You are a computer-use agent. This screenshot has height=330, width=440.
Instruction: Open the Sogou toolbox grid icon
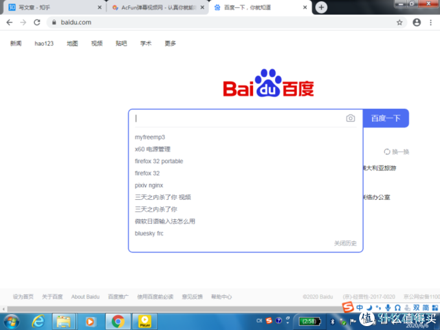435,308
